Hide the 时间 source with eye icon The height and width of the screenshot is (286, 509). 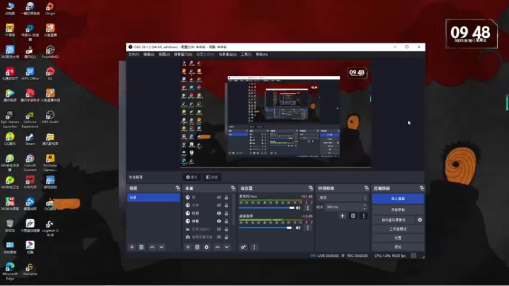pos(219,213)
